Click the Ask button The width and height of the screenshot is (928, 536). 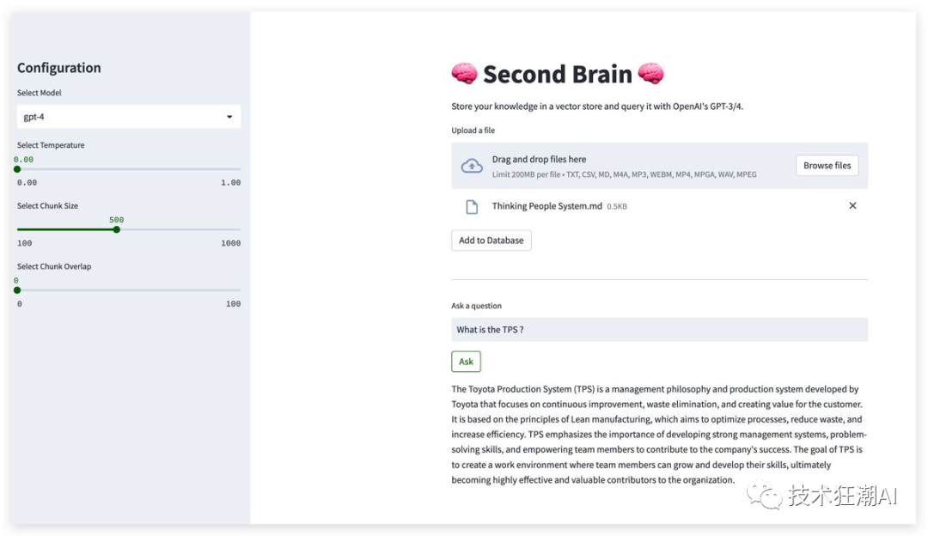(466, 362)
